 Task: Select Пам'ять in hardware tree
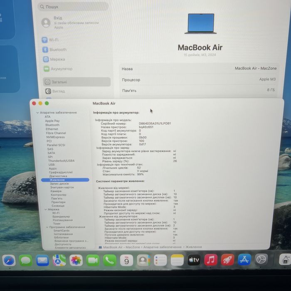tap(57, 198)
